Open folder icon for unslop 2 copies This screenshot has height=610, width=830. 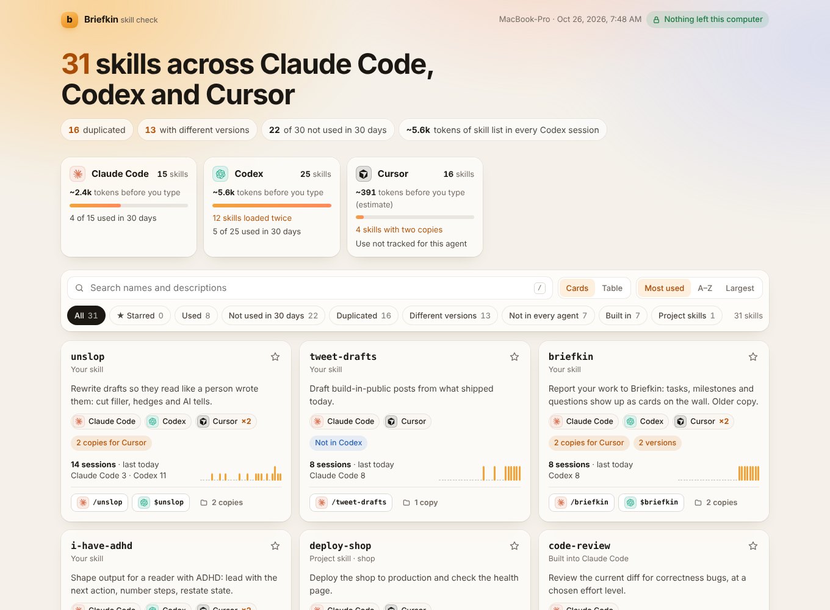click(x=204, y=503)
